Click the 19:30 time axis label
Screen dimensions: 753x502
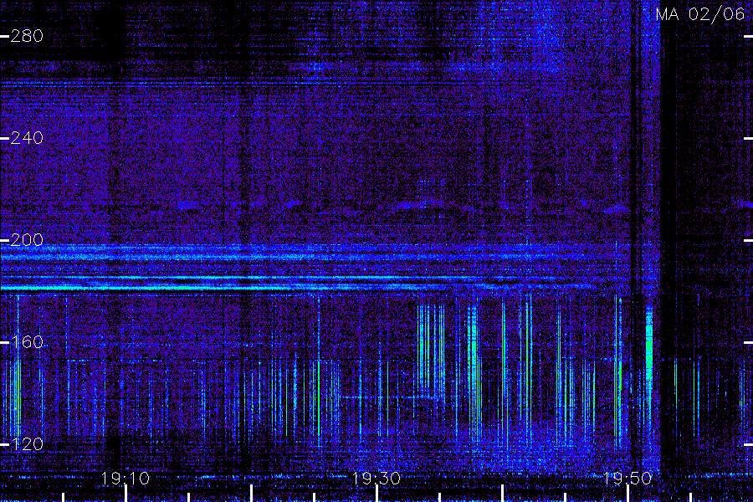[x=376, y=479]
